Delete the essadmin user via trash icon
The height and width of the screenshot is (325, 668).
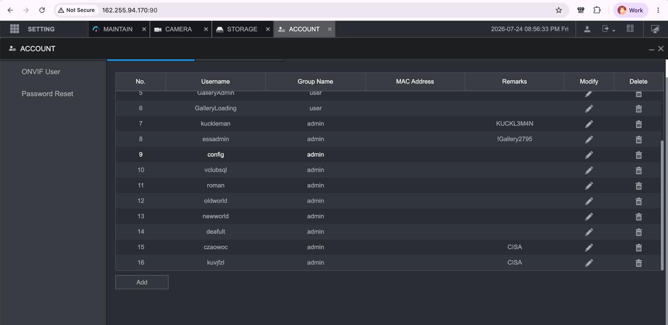638,140
